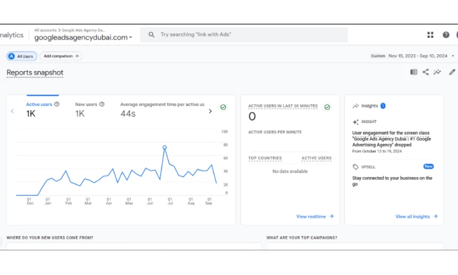Viewport: 458px width, 275px height.
Task: Share this report icon
Action: pos(425,72)
